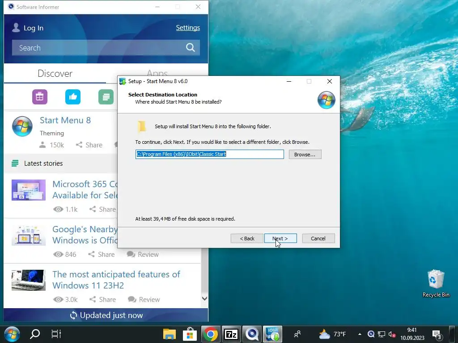
Task: Open the green news list icon category
Action: pyautogui.click(x=106, y=97)
